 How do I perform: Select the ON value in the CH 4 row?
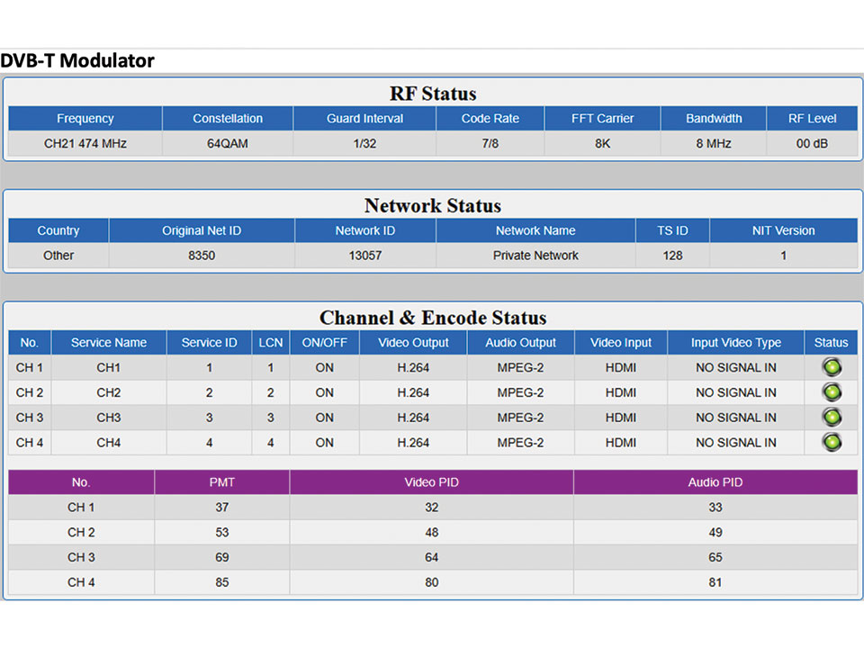(x=325, y=443)
